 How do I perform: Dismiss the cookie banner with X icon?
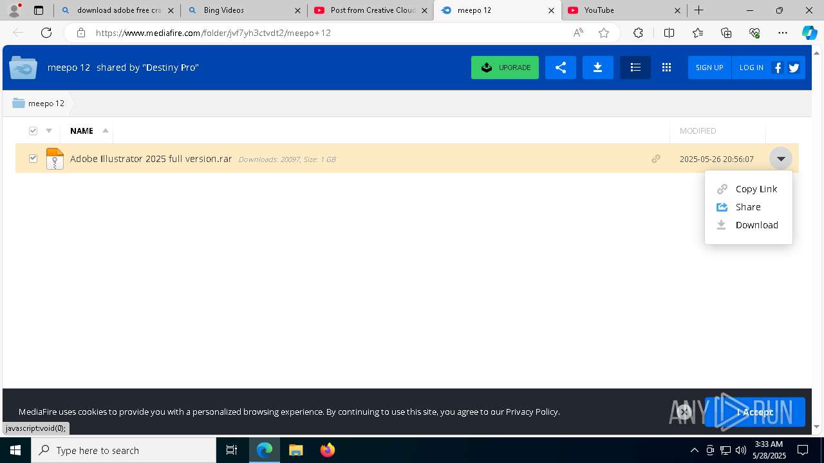(x=684, y=412)
